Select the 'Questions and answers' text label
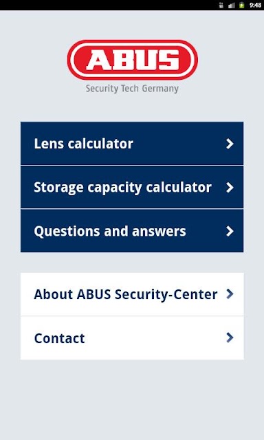This screenshot has width=264, height=440. 110,232
